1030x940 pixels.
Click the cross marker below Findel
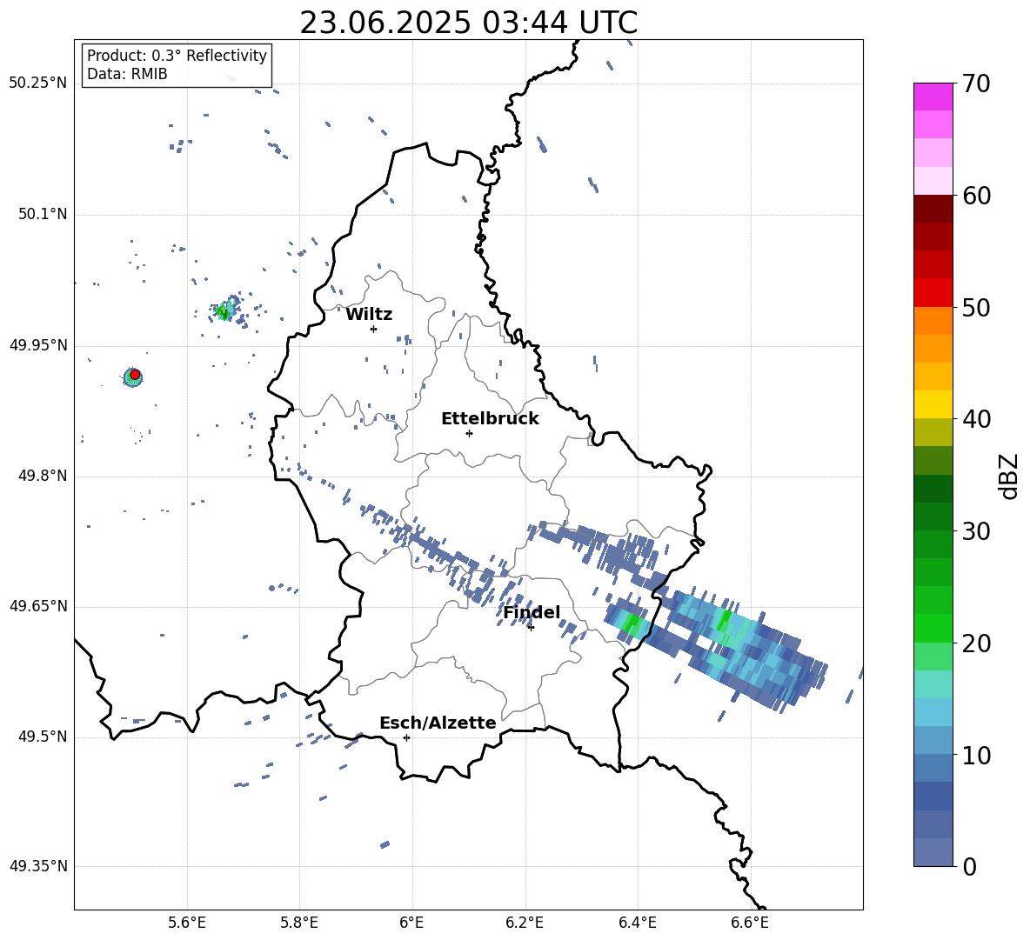click(x=531, y=627)
